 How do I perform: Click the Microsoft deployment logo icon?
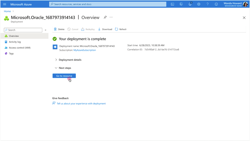pos(55,47)
